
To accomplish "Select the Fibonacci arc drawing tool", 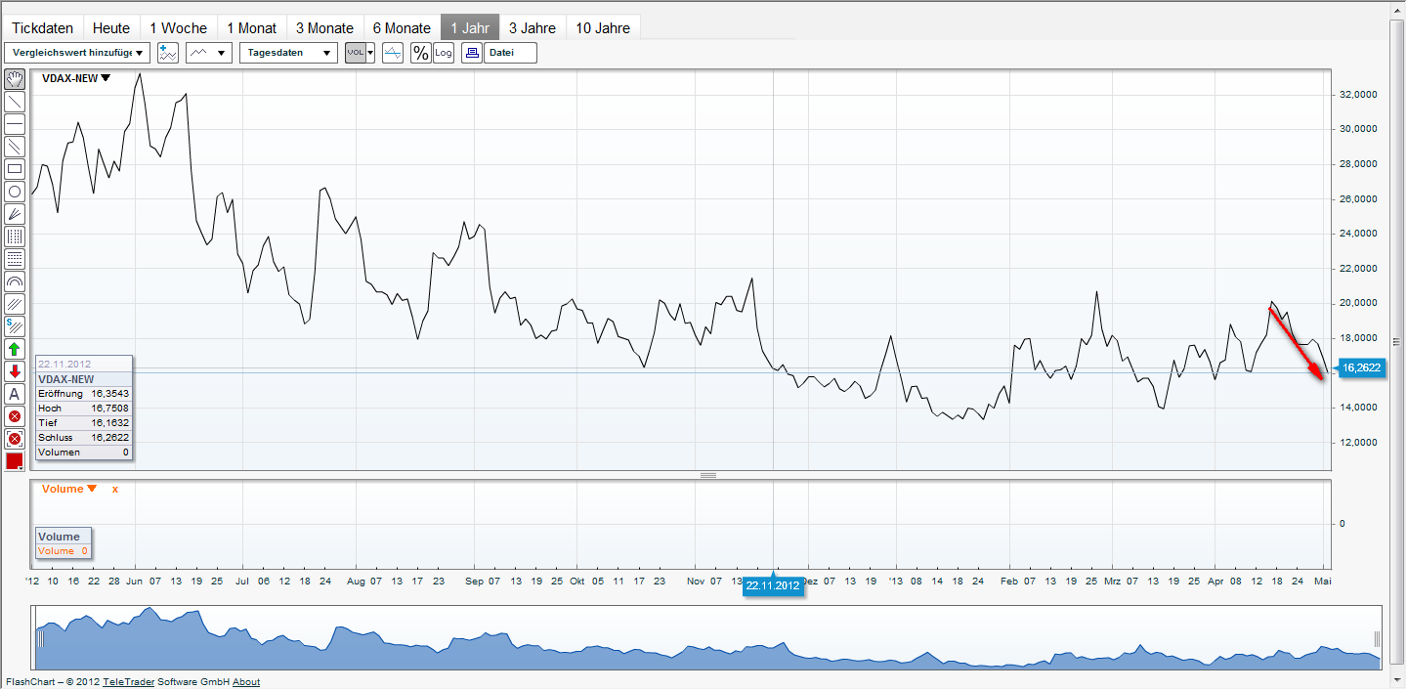I will coord(15,281).
